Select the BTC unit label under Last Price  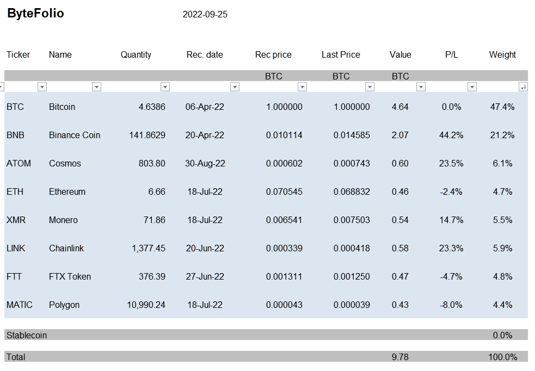341,76
